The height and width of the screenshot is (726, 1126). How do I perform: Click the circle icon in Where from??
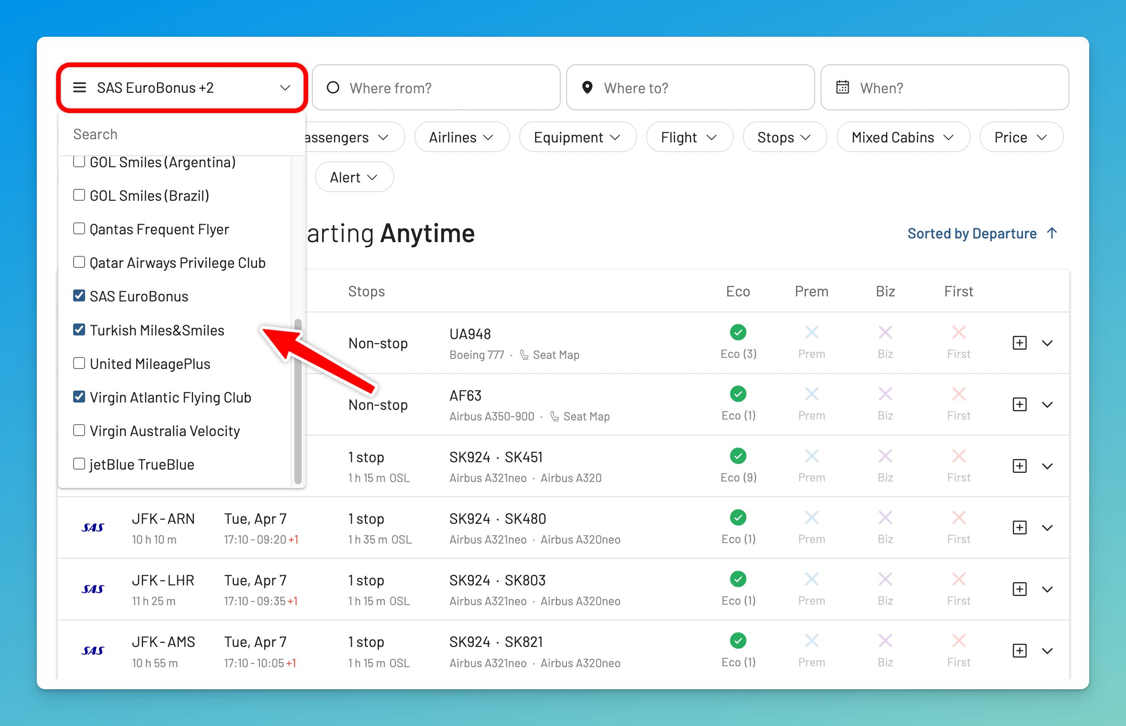333,87
